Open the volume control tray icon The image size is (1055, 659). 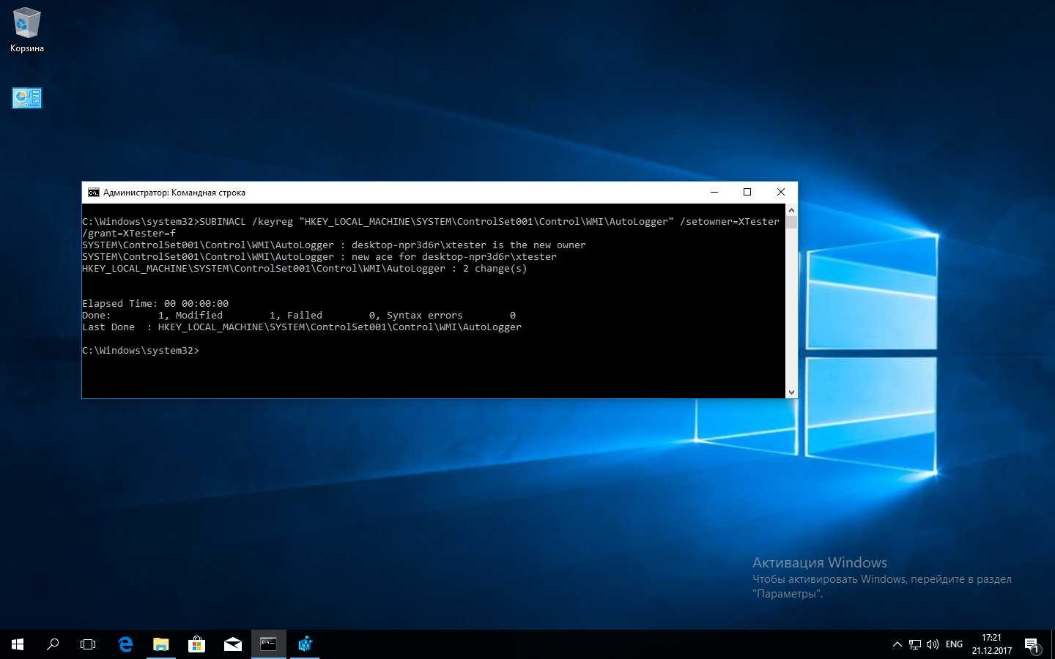(933, 644)
